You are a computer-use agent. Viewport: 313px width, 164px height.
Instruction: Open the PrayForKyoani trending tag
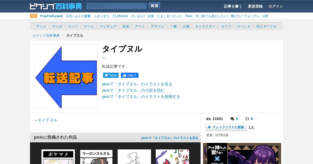[x=51, y=16]
